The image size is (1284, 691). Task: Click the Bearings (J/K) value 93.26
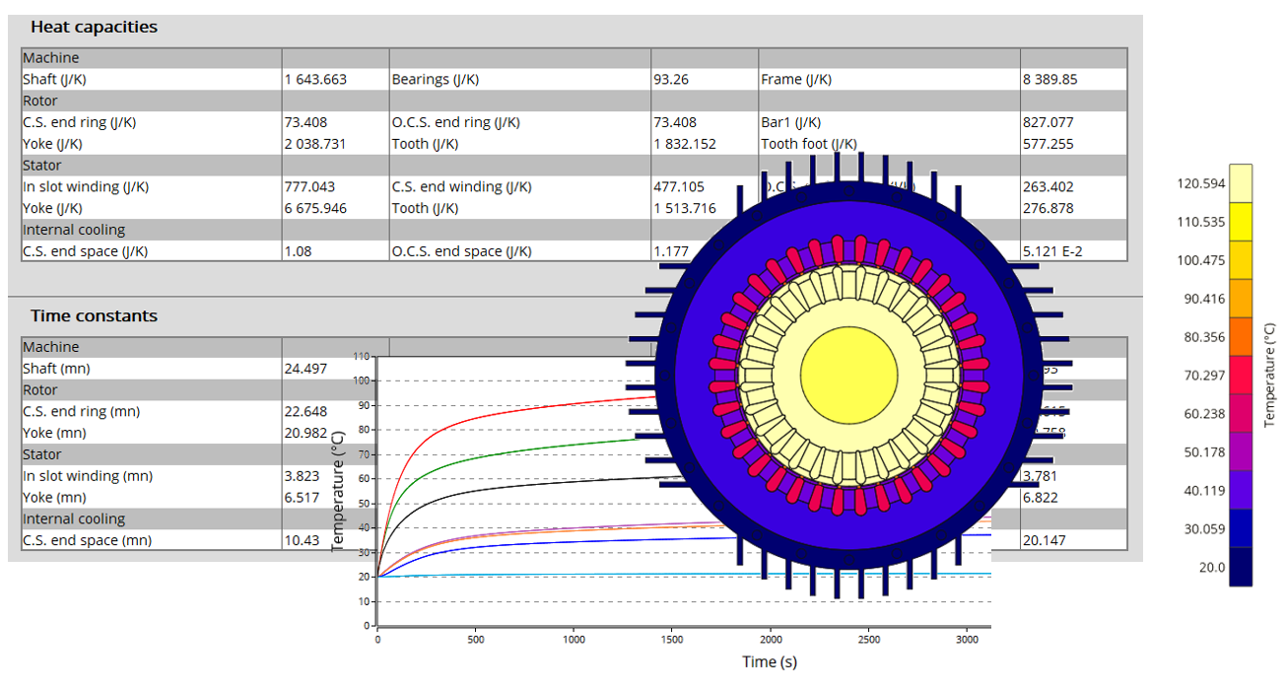pyautogui.click(x=671, y=80)
